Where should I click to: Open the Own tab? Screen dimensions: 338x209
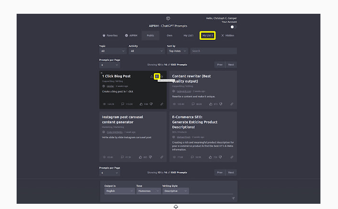pyautogui.click(x=169, y=35)
